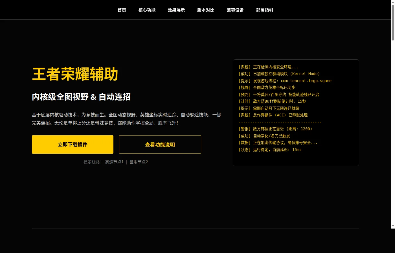
Task: Click log line 敌方蓝Buff刷新倒计时: 15秒
Action: pos(272,101)
